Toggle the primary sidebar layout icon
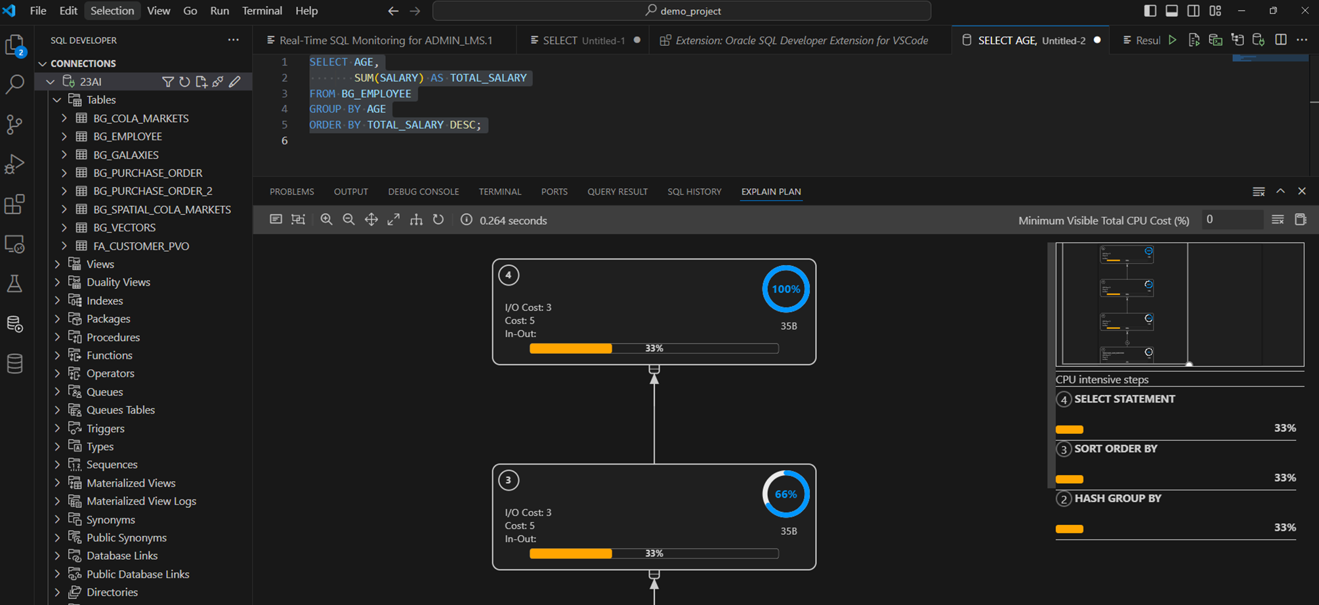 (1150, 10)
